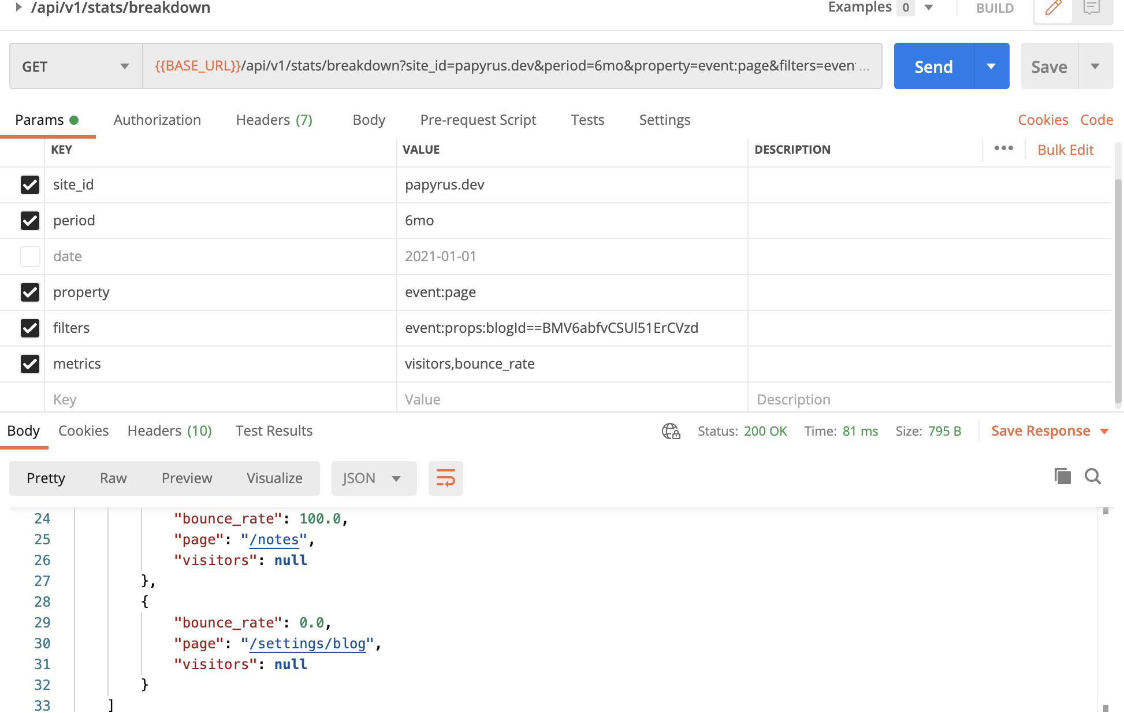
Task: Open the GET method dropdown
Action: 125,66
